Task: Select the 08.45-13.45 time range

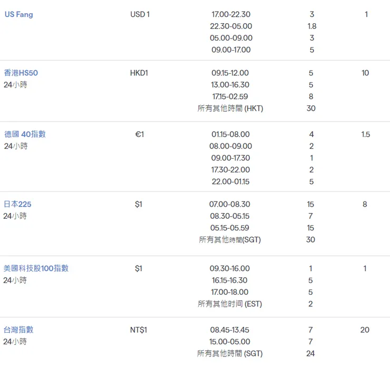Action: (x=230, y=330)
